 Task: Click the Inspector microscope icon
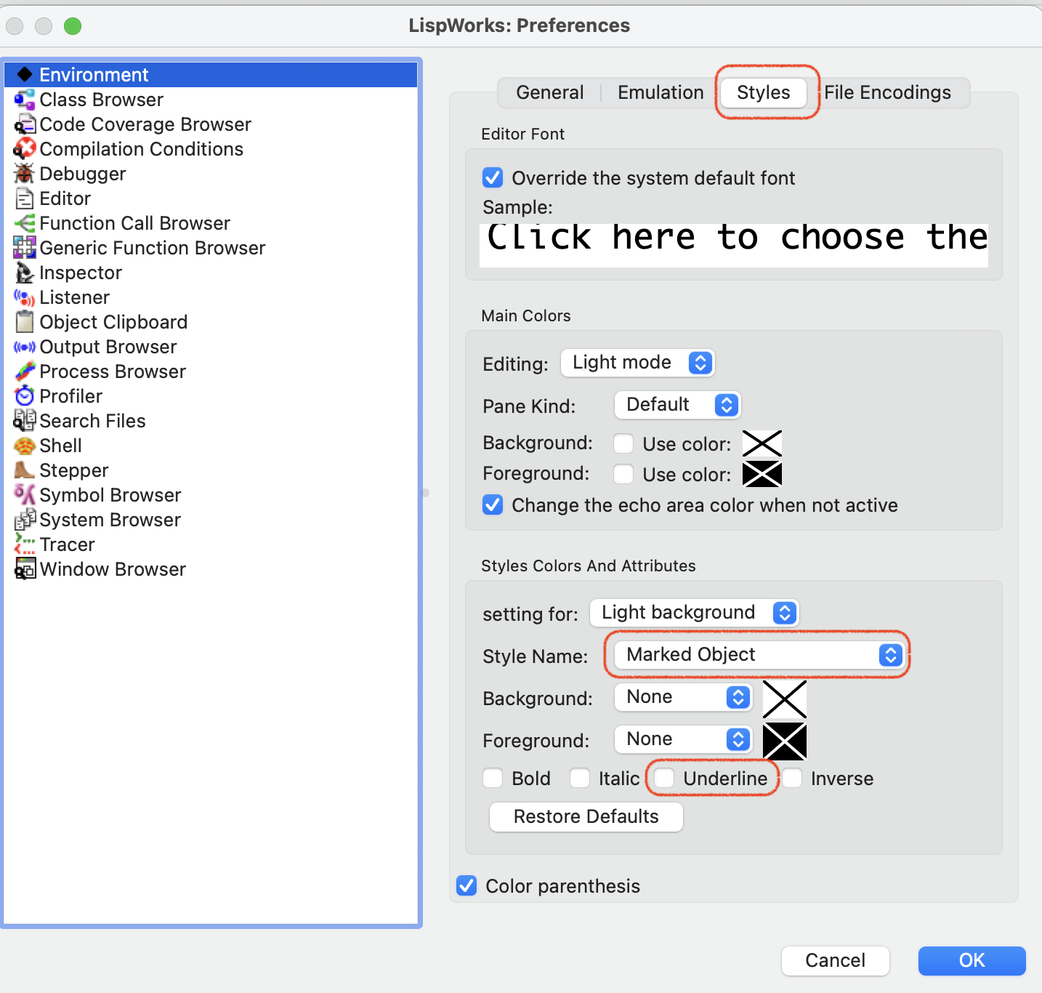pyautogui.click(x=25, y=272)
